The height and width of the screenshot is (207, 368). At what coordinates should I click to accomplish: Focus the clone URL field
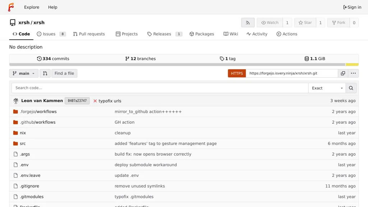(292, 73)
